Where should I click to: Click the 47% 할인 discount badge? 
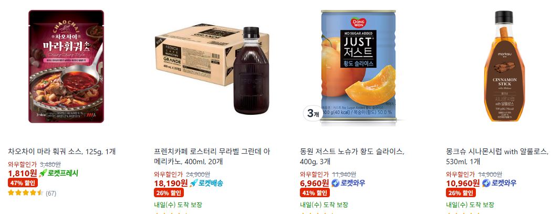23,183
